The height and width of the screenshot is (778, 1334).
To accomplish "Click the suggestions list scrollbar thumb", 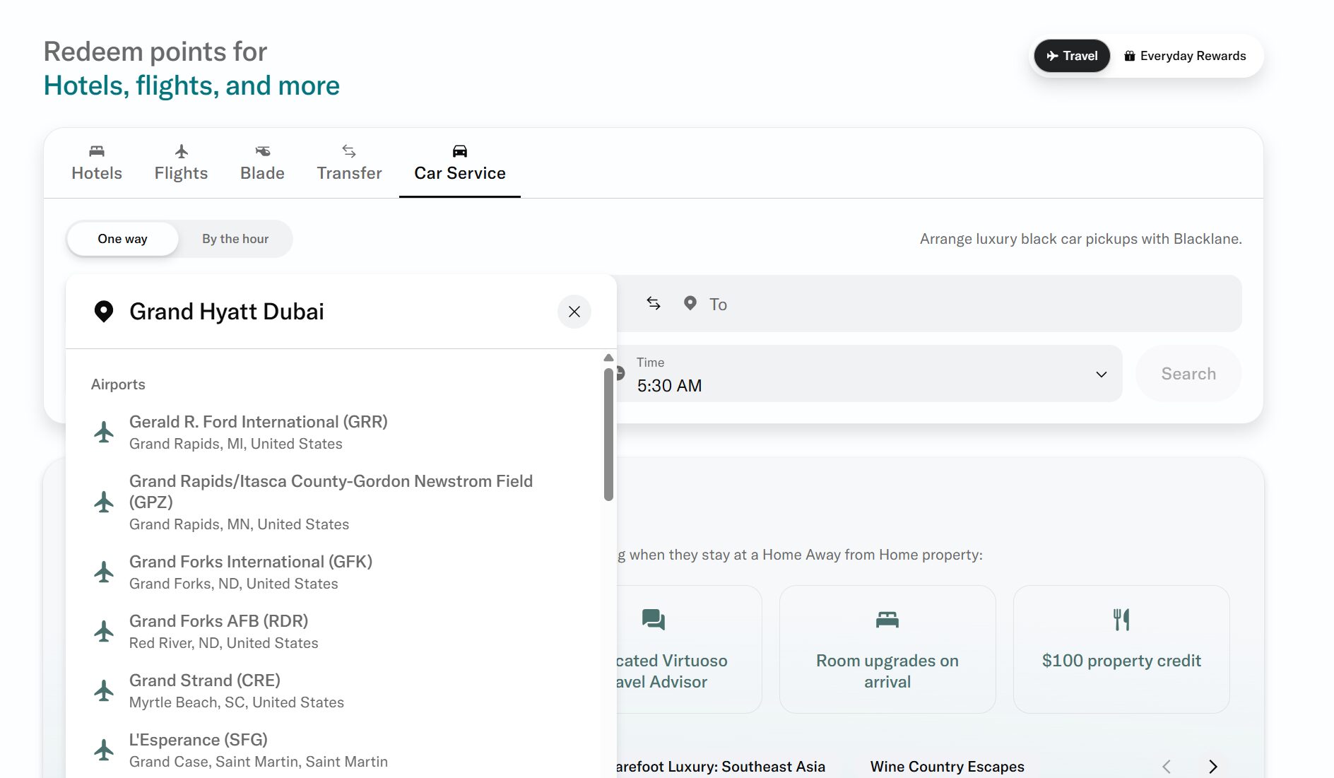I will pyautogui.click(x=608, y=434).
